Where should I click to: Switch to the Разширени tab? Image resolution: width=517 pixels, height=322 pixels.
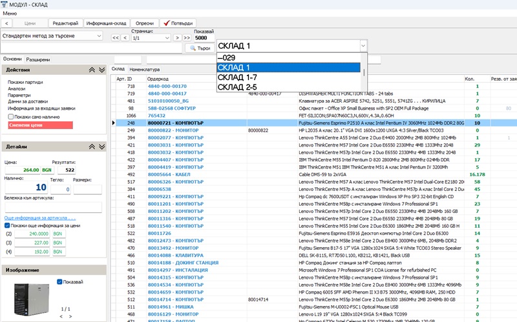tap(38, 59)
